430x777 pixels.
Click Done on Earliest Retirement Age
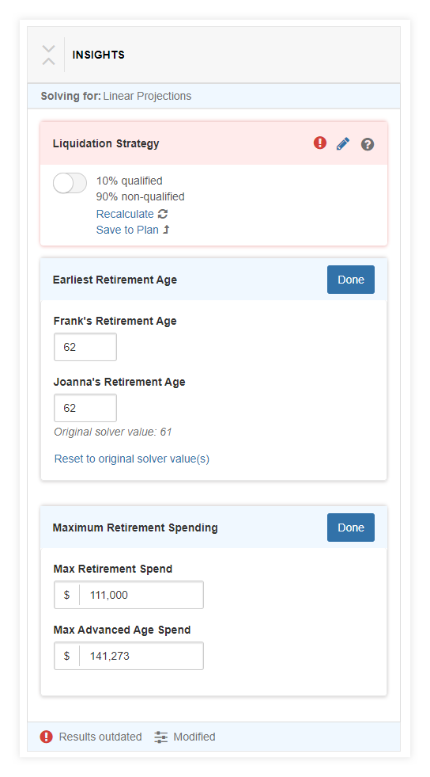point(351,280)
